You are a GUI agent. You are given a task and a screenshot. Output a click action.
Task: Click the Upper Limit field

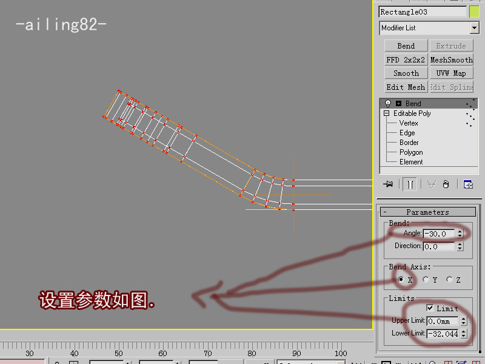click(x=443, y=322)
